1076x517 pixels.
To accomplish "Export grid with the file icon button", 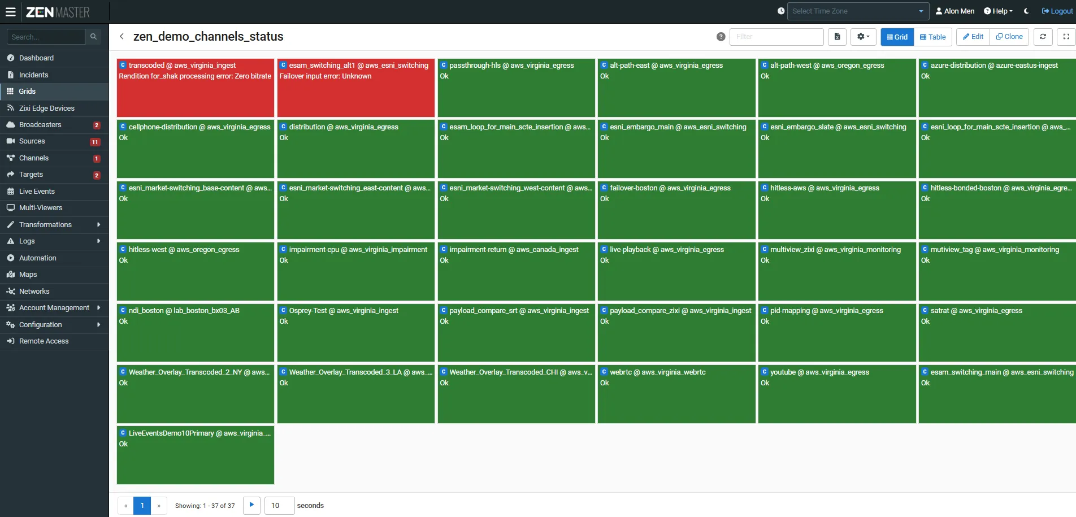I will (x=838, y=37).
